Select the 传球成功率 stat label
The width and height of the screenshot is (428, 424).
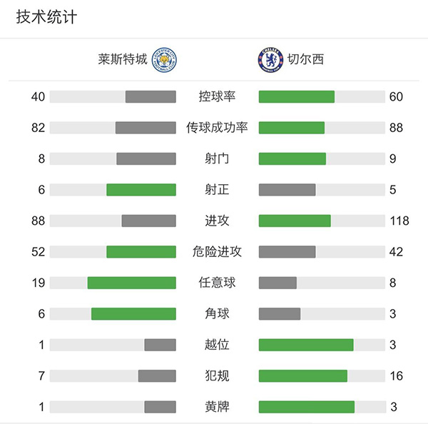coord(218,128)
